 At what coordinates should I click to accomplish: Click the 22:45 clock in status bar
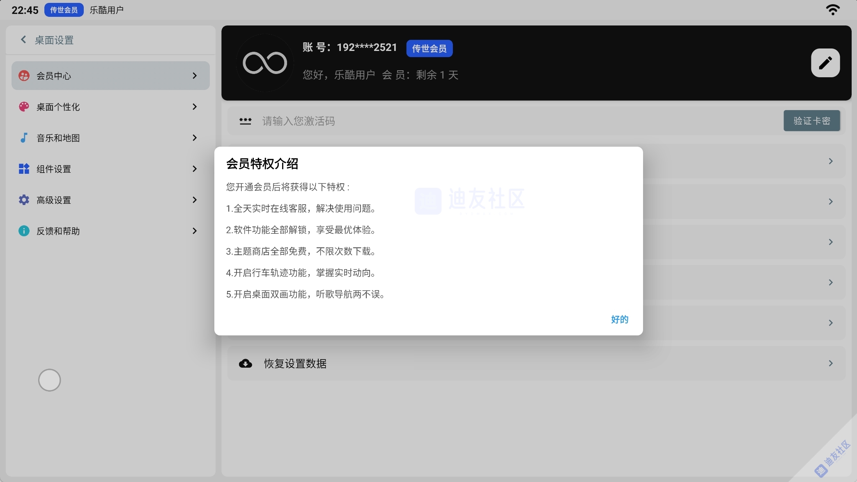click(x=25, y=10)
